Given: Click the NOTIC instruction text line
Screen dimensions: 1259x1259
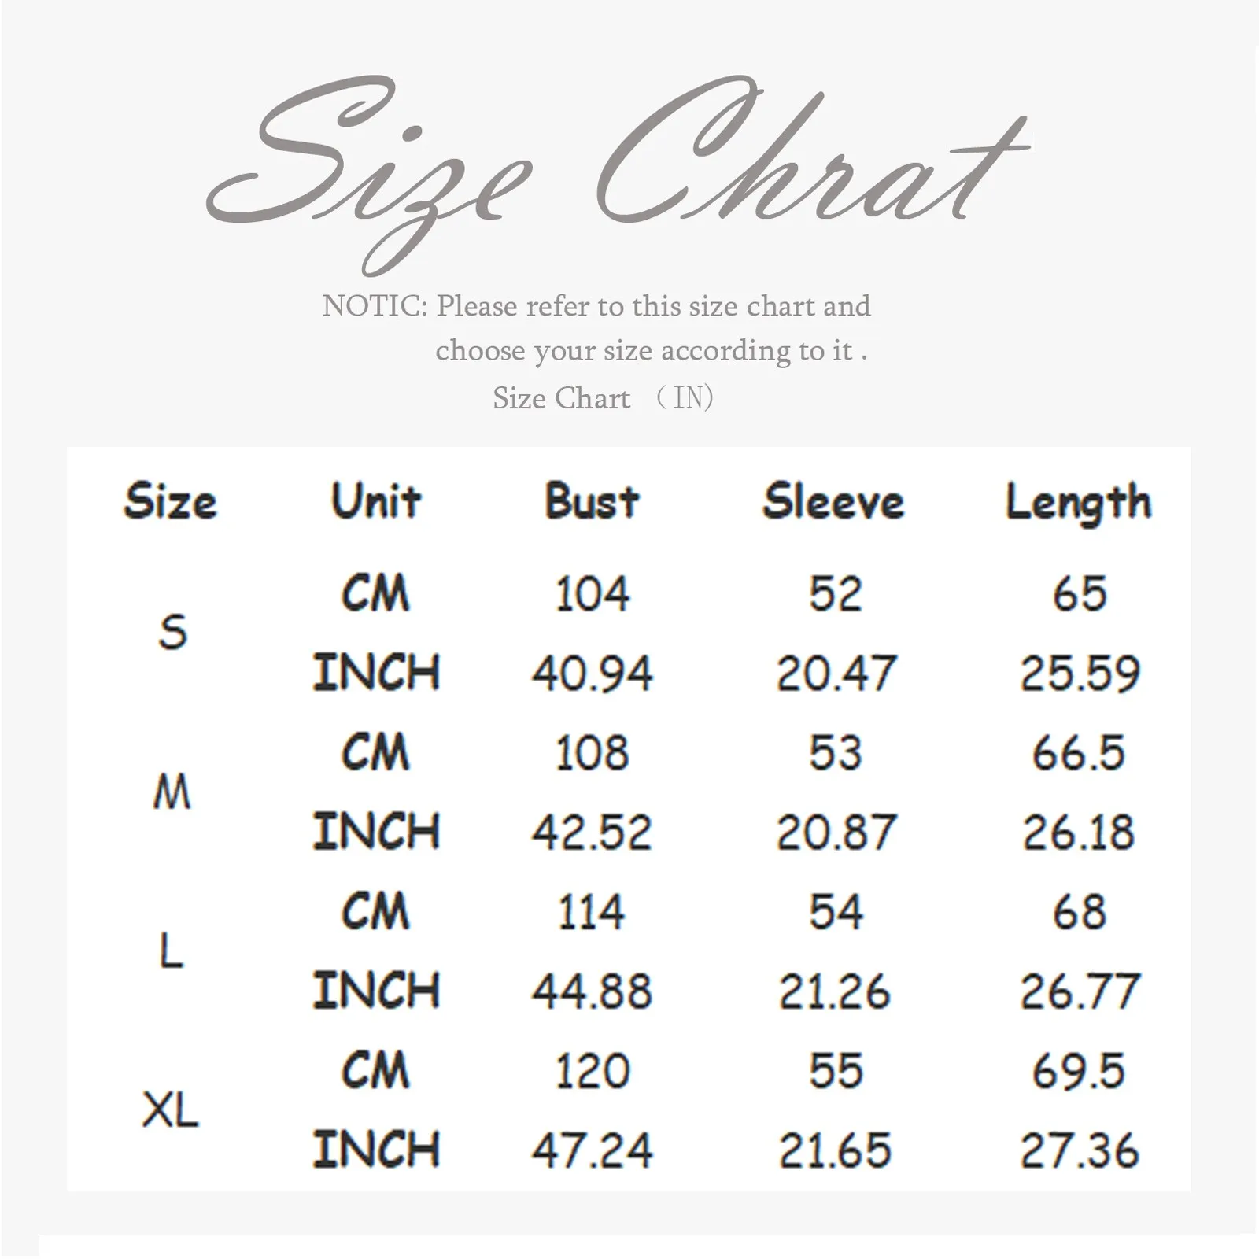Looking at the screenshot, I should click(596, 306).
